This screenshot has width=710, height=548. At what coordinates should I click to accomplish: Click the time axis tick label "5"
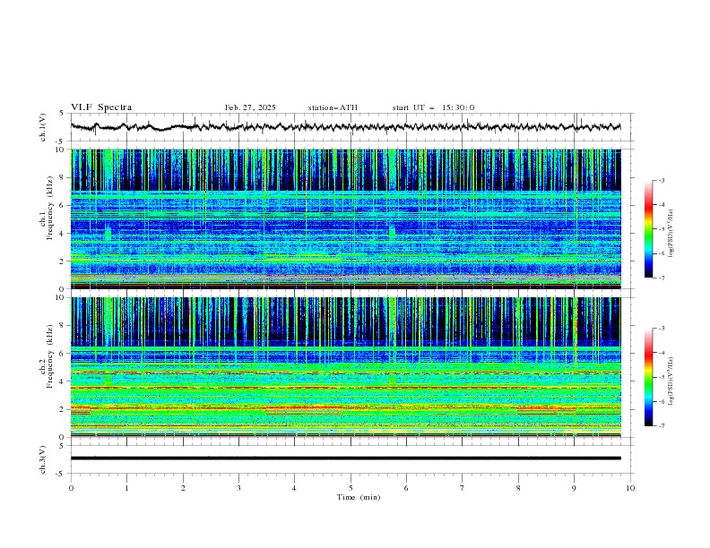click(x=351, y=488)
